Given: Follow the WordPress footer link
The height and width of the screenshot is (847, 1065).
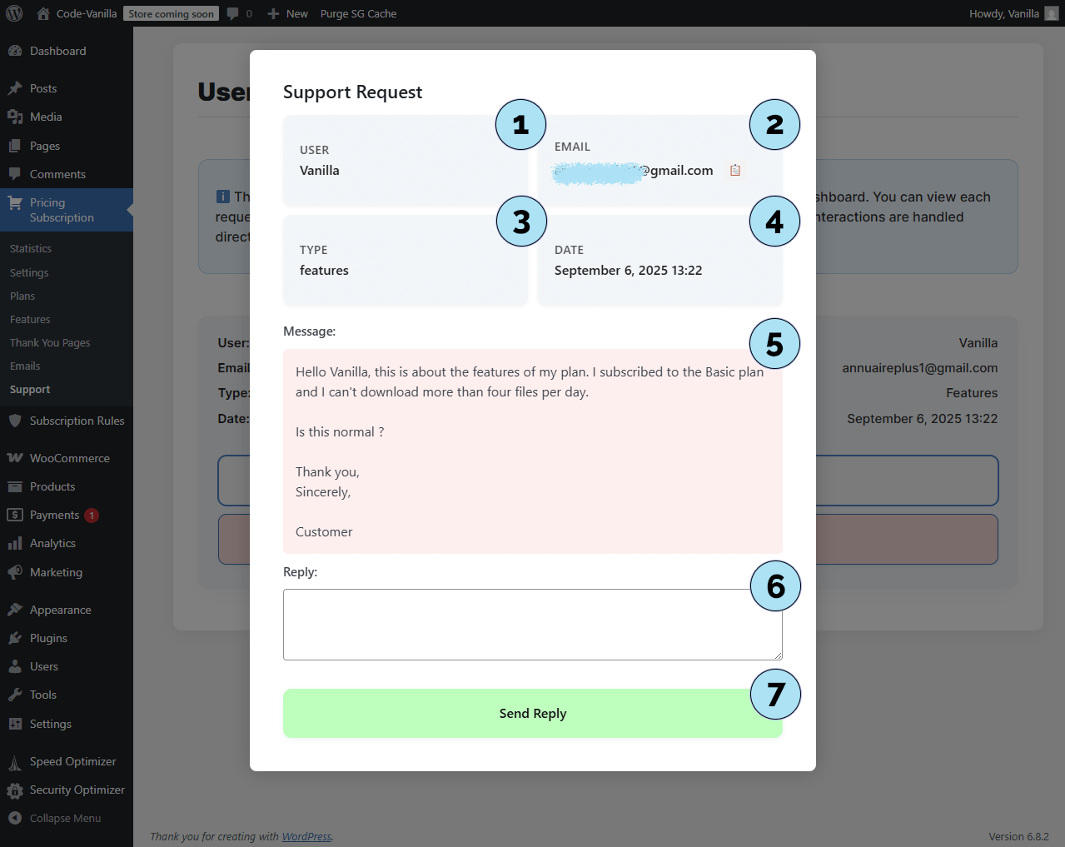Looking at the screenshot, I should point(306,836).
